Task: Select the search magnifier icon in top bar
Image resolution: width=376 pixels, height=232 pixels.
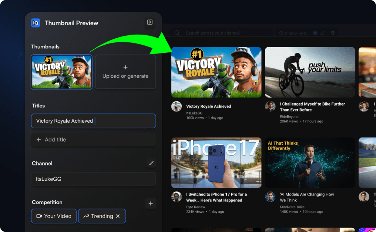Action: tap(177, 33)
